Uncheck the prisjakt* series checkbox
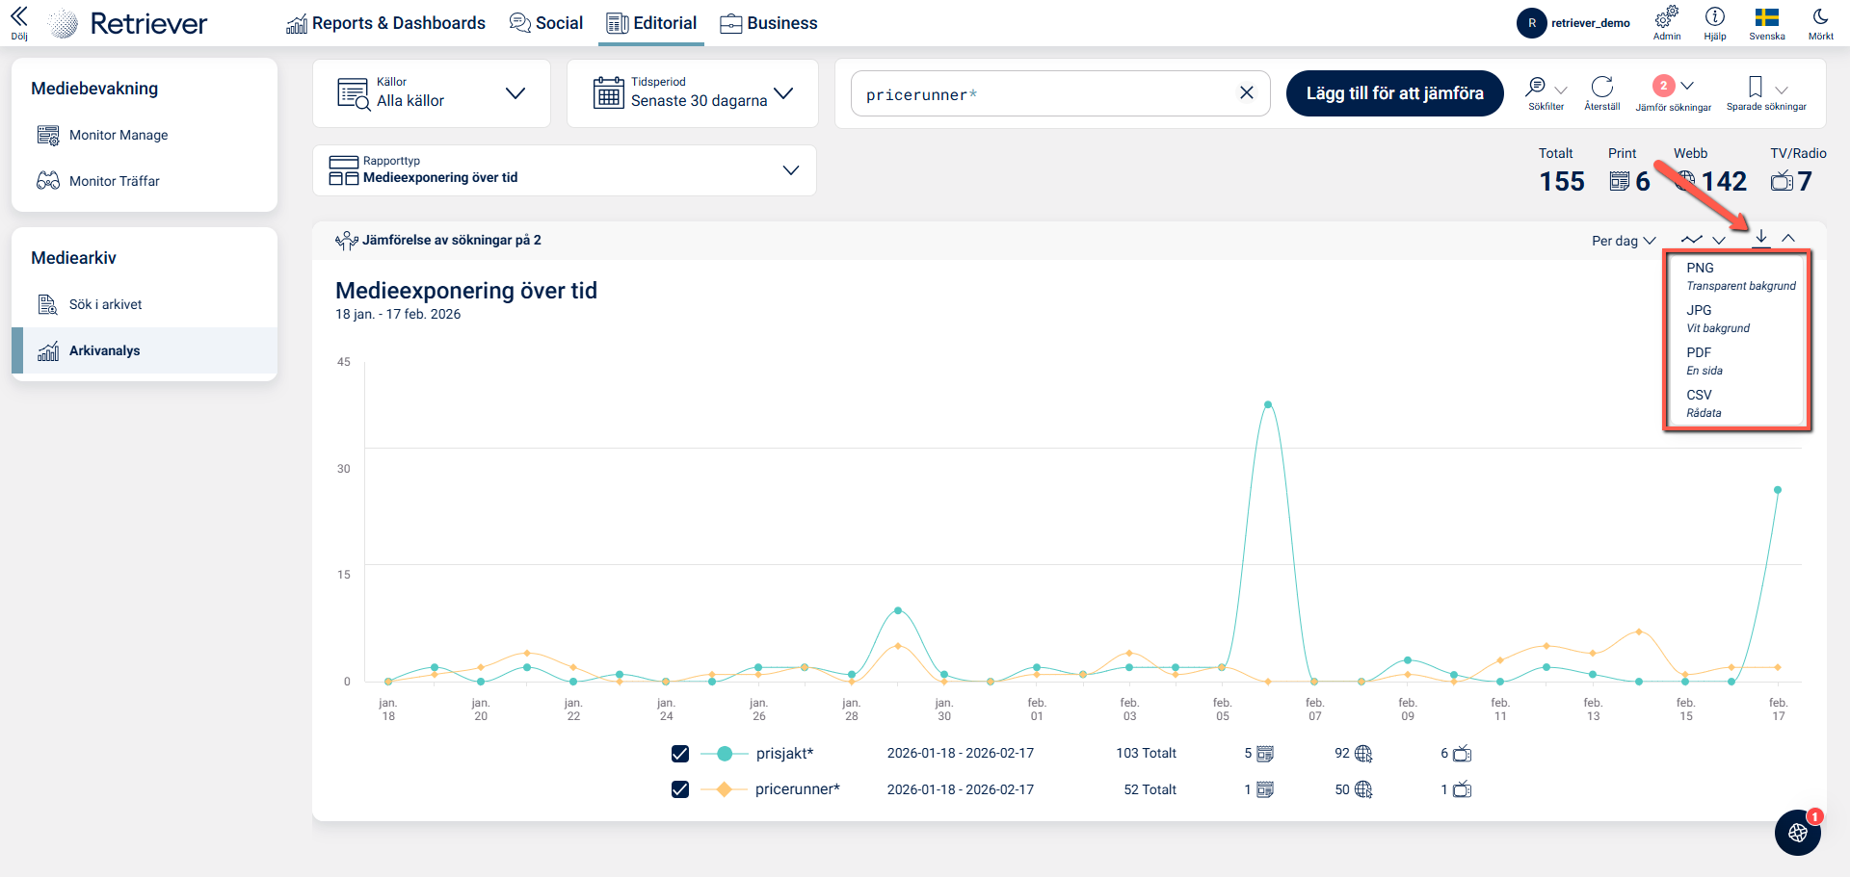Image resolution: width=1850 pixels, height=877 pixels. (x=680, y=754)
